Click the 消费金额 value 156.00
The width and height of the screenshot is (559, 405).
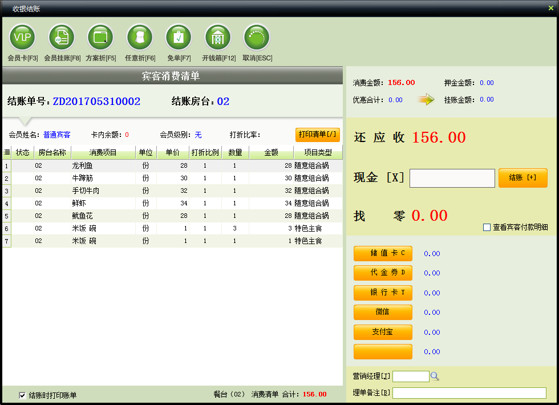(x=401, y=83)
